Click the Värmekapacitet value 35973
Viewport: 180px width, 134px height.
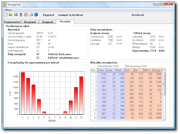click(x=40, y=33)
